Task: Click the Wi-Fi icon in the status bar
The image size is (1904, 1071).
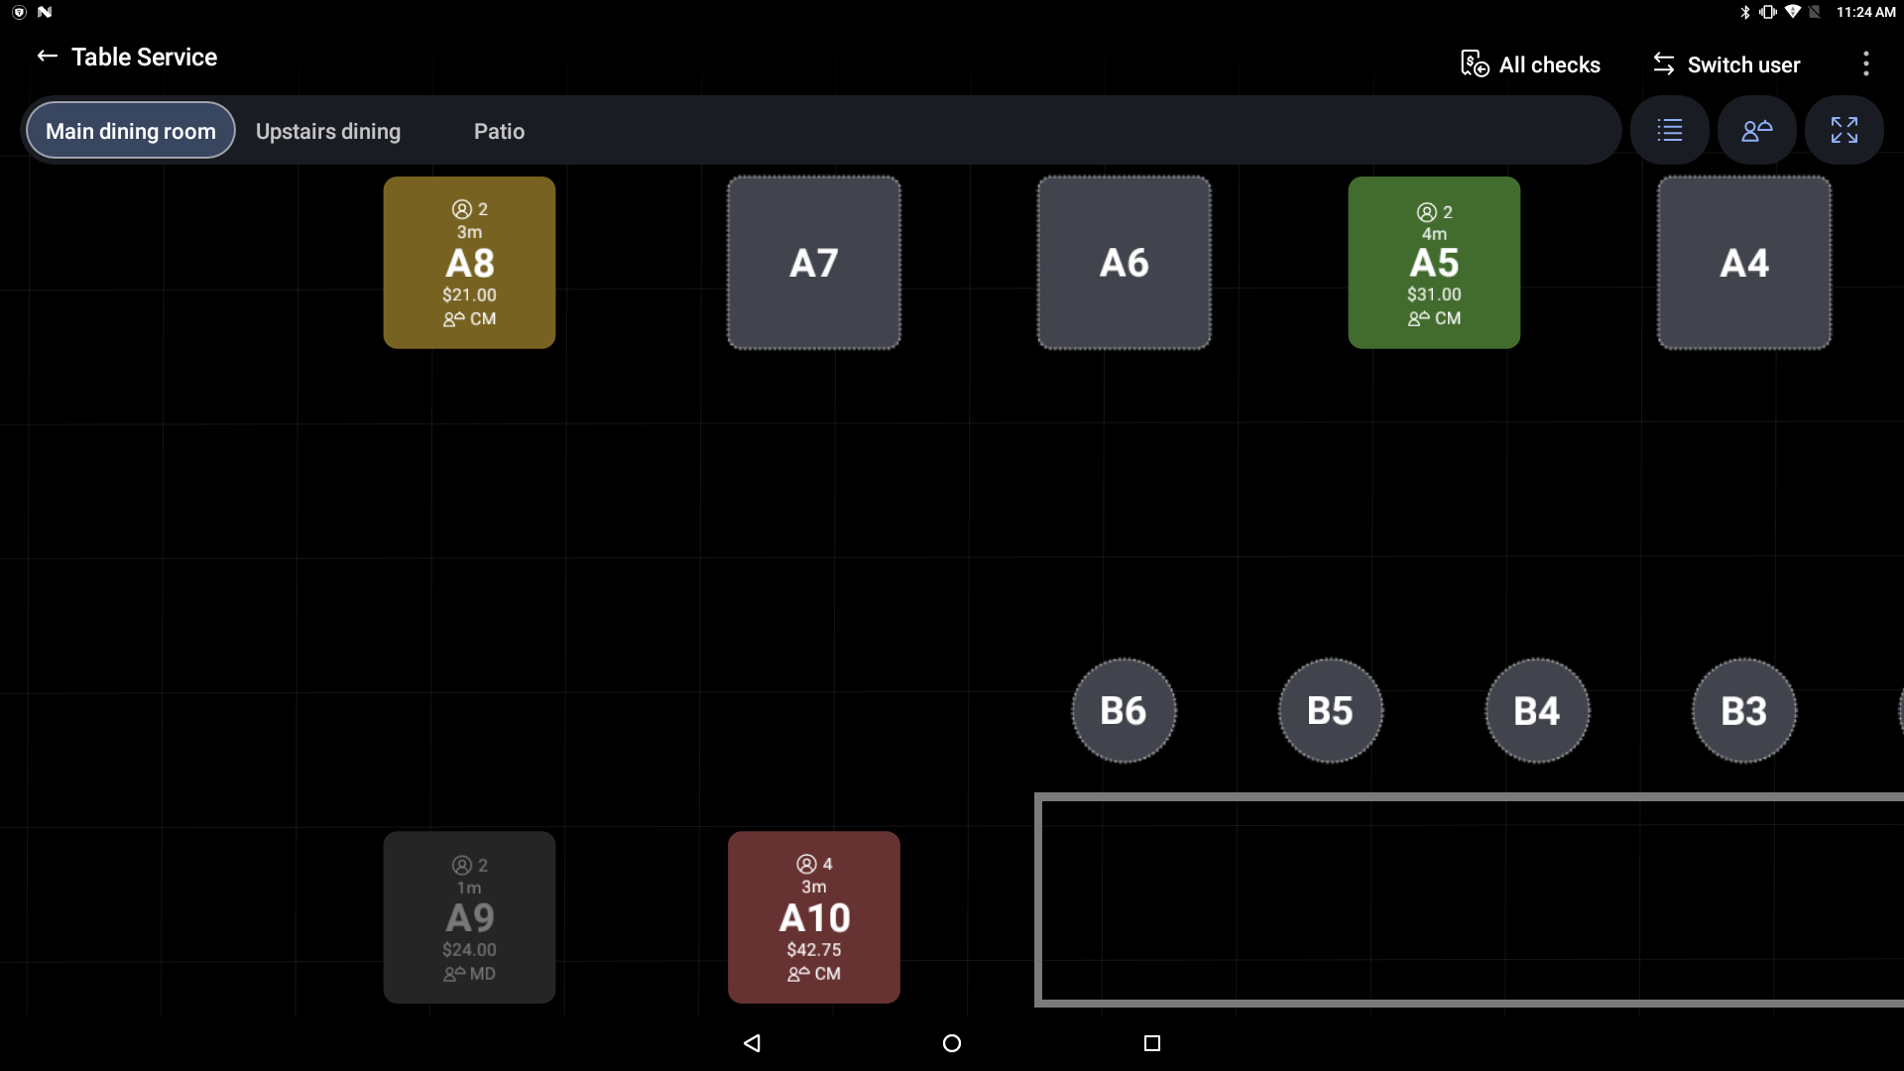Action: [x=1793, y=12]
